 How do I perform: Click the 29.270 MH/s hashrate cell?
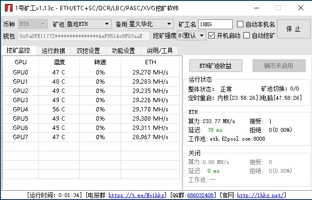[150, 72]
